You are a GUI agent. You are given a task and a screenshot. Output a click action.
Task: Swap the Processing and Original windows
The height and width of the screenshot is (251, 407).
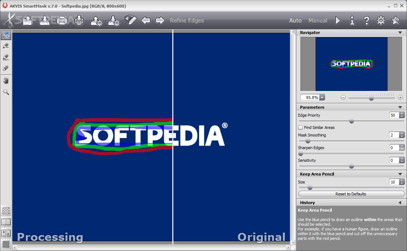(x=6, y=233)
